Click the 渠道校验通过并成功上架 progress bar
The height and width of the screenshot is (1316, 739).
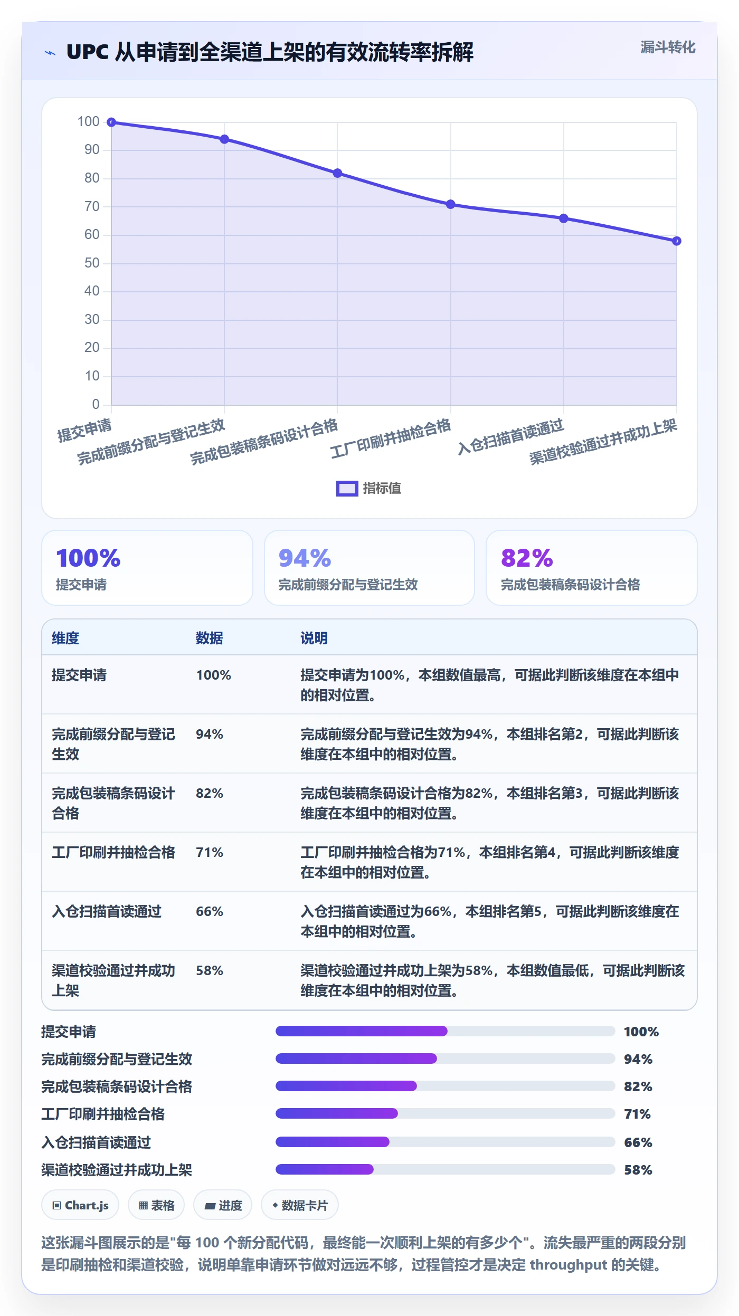(446, 1169)
